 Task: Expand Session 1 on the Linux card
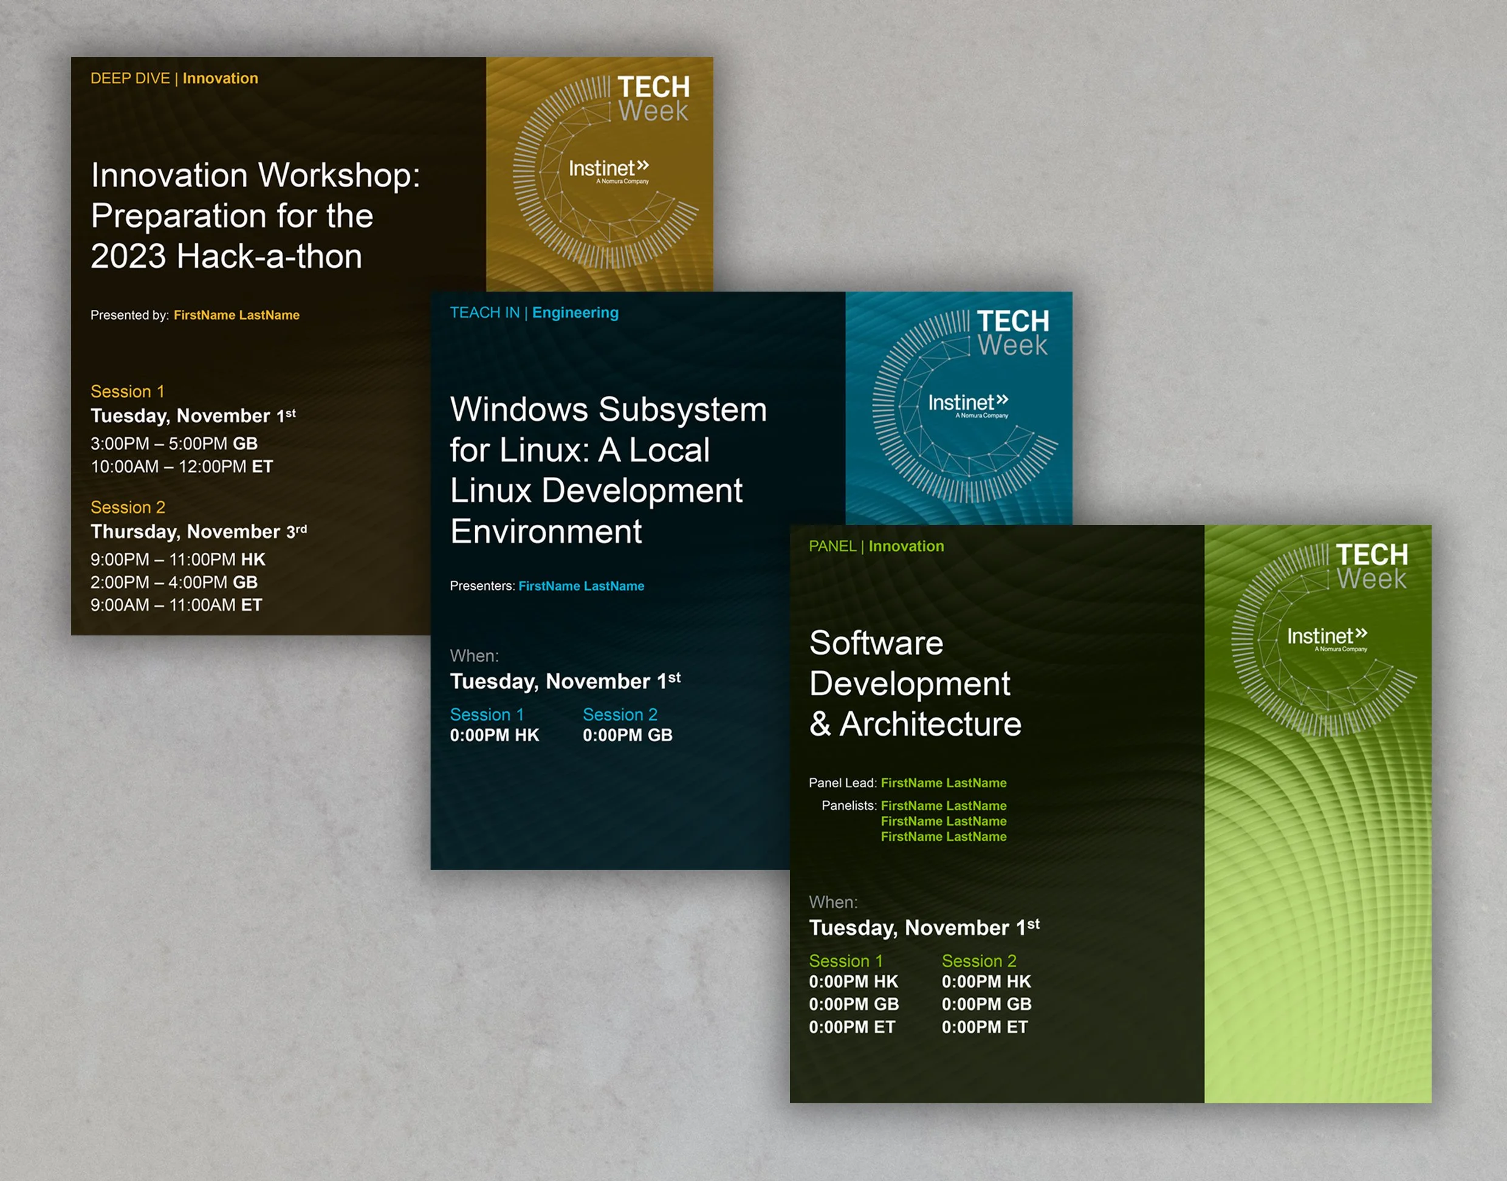pos(486,715)
